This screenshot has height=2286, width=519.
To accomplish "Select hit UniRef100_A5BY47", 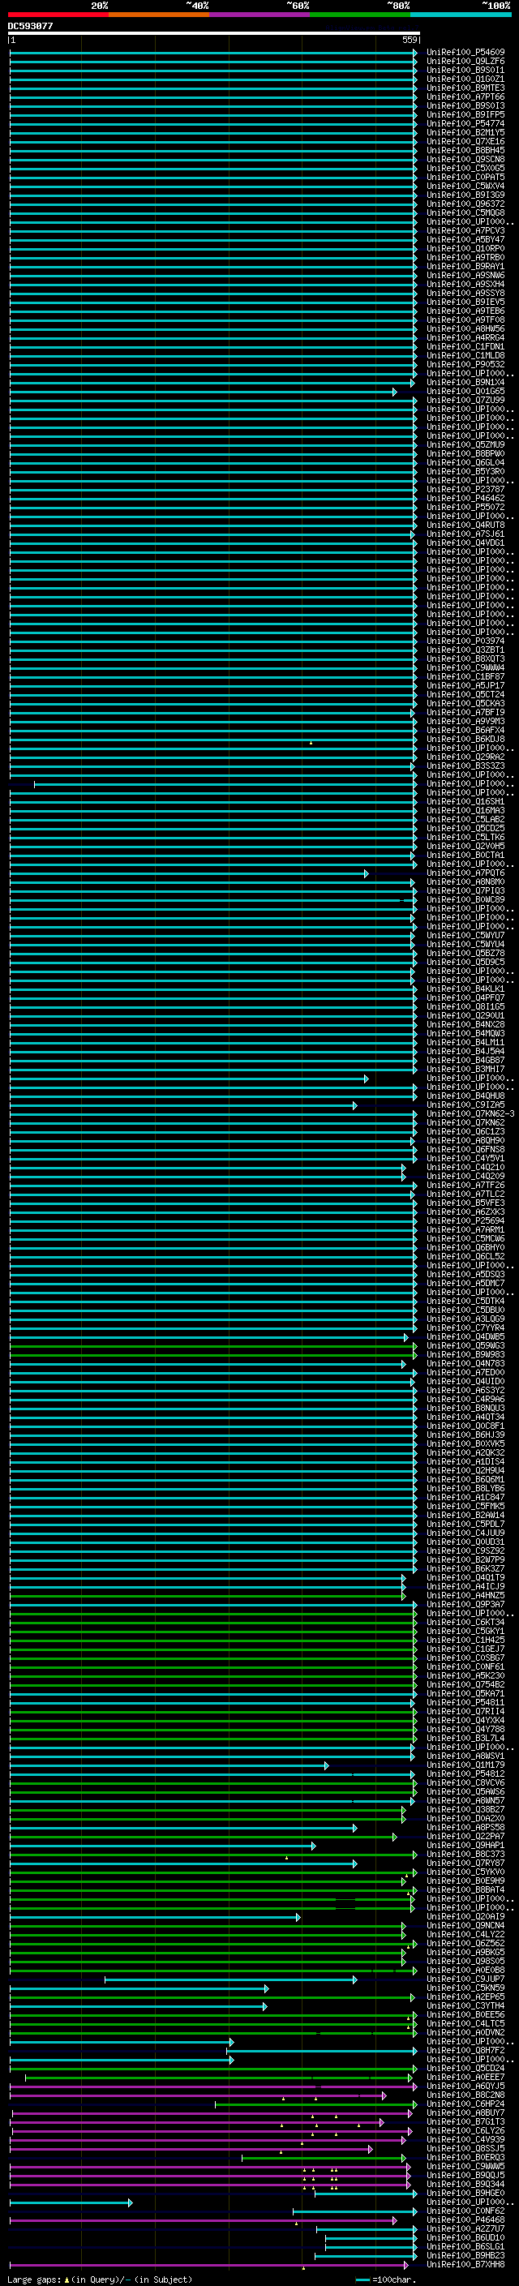I will pos(465,239).
